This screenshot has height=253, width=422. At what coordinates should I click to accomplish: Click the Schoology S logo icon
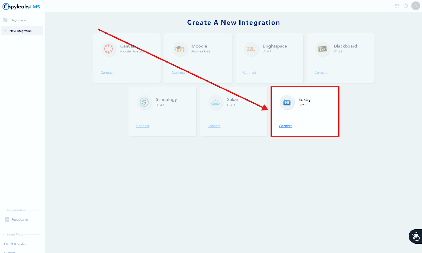click(x=144, y=102)
